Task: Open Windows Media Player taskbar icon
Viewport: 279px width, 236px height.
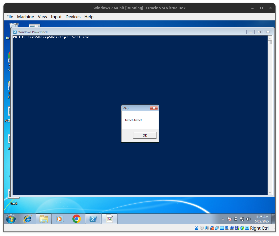Action: pos(60,219)
